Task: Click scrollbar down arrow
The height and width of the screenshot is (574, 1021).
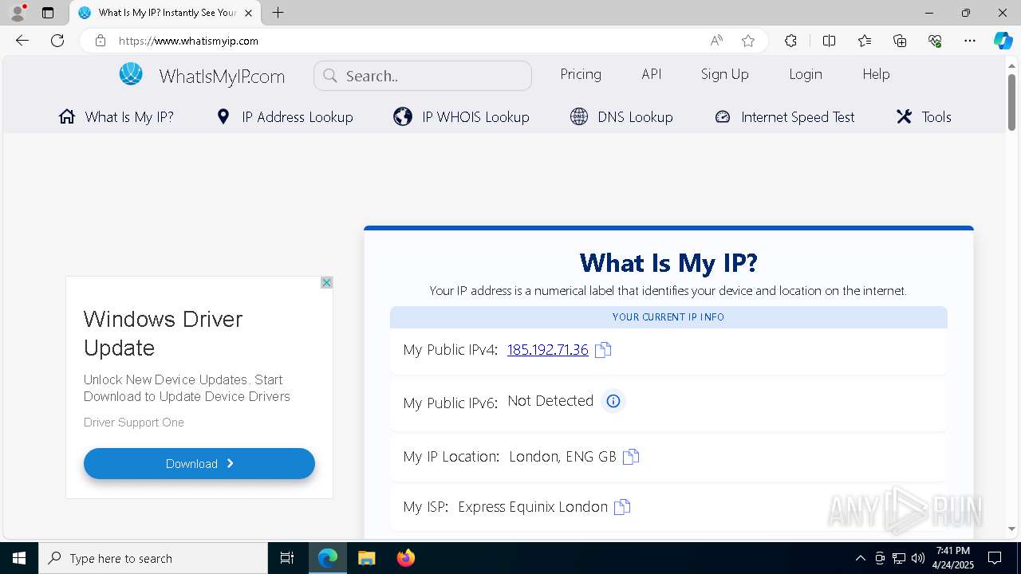Action: tap(1011, 529)
